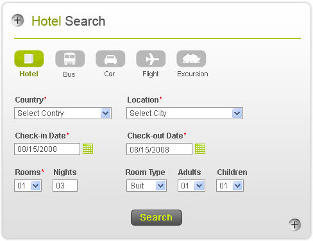Focus the Nights input field
The height and width of the screenshot is (241, 313).
click(x=65, y=185)
